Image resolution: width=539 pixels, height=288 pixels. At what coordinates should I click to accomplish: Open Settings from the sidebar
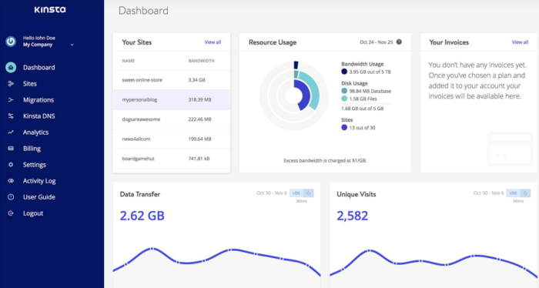(x=35, y=165)
